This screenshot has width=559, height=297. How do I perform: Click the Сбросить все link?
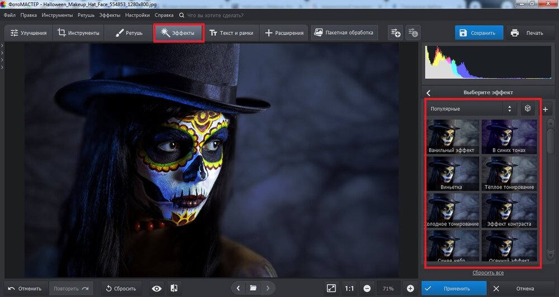point(488,272)
